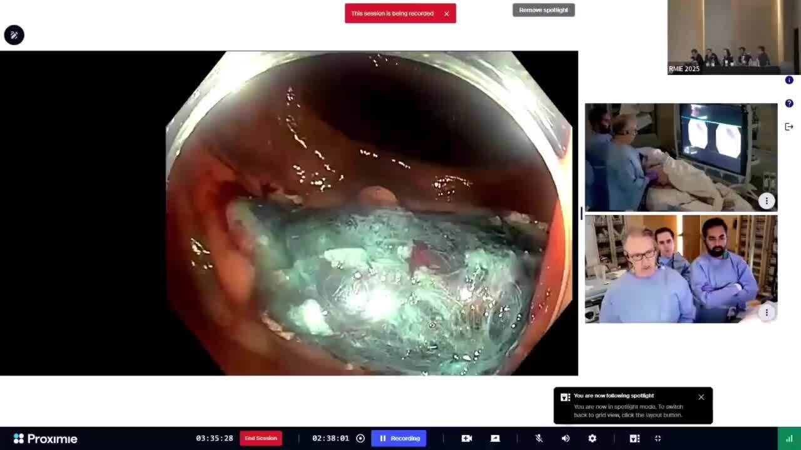Enter fullscreen mode
The width and height of the screenshot is (801, 450).
pyautogui.click(x=658, y=438)
